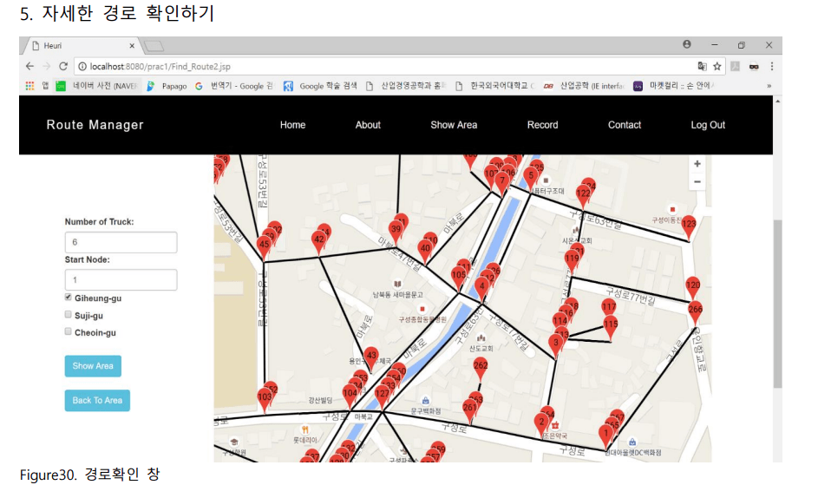Click the scrollbar up arrow

click(778, 101)
